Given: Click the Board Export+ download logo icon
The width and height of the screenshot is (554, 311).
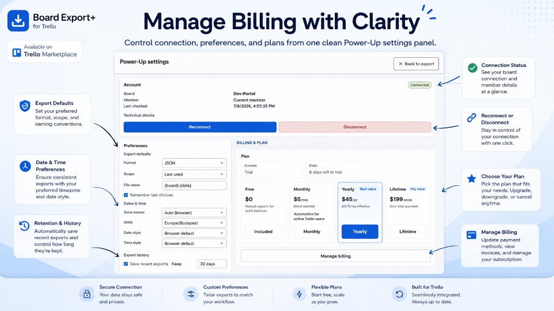Looking at the screenshot, I should coord(18,21).
